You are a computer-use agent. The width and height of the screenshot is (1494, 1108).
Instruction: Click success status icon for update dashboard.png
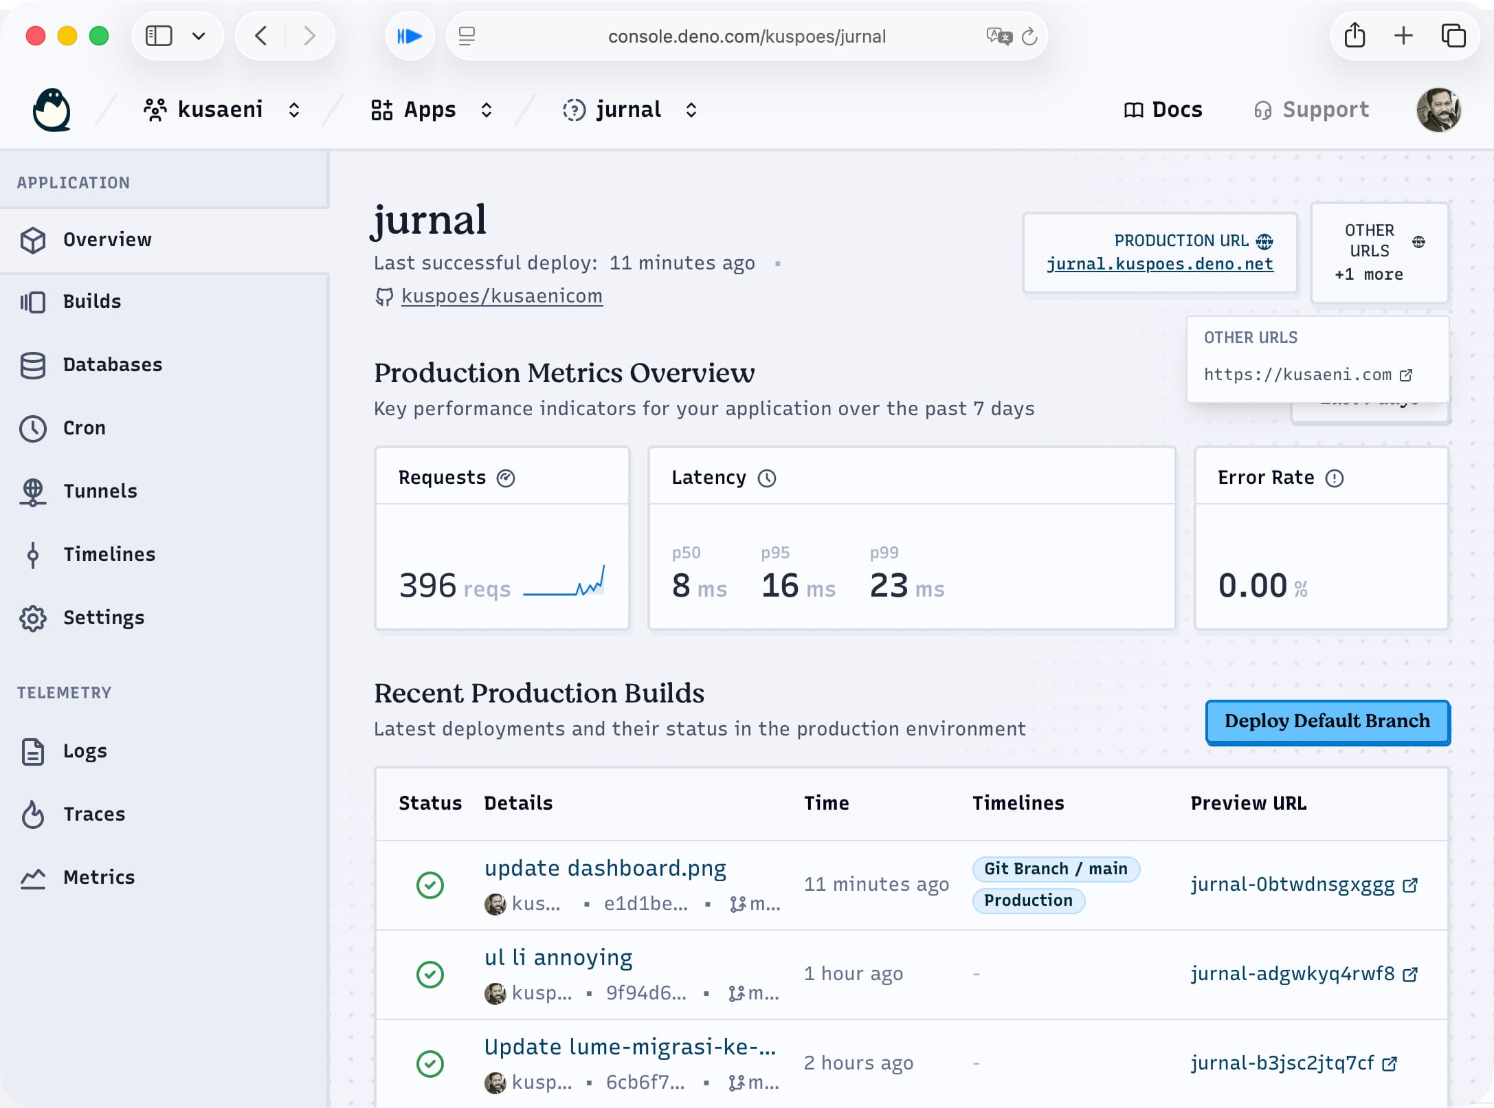[x=430, y=885]
